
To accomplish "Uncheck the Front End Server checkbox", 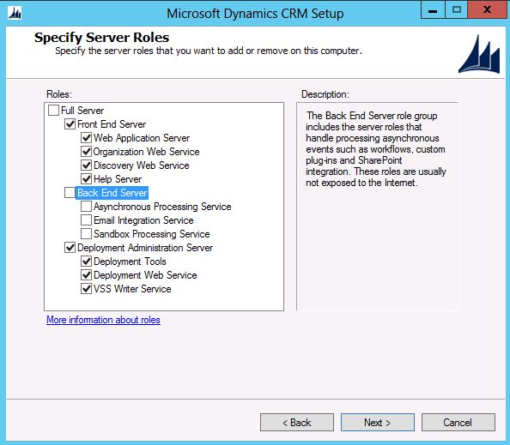I will tap(70, 123).
